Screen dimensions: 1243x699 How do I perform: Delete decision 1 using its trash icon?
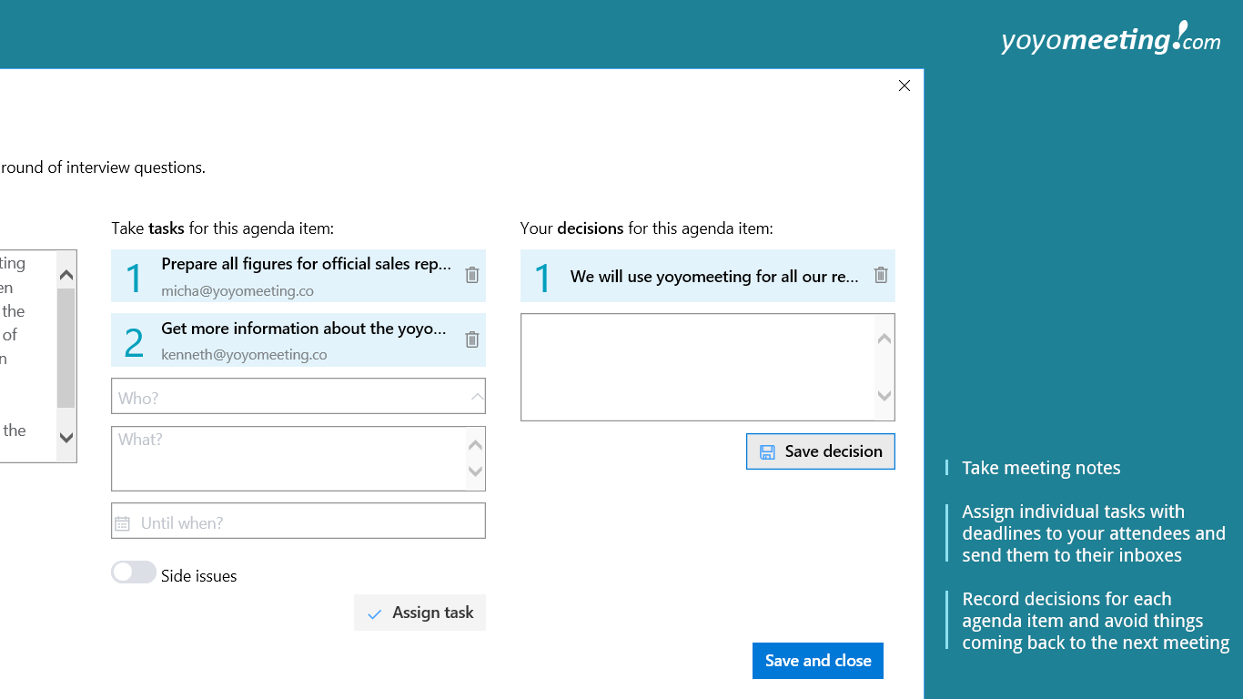881,275
